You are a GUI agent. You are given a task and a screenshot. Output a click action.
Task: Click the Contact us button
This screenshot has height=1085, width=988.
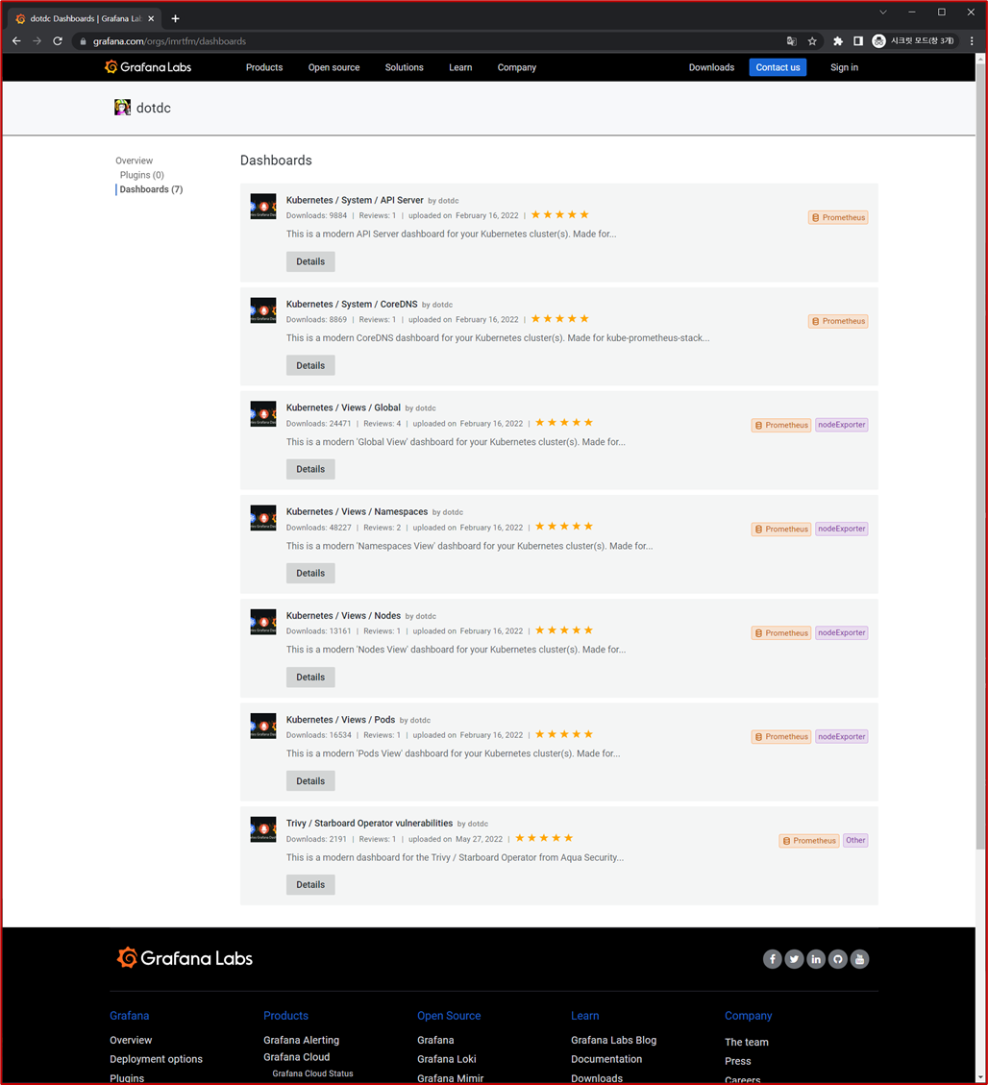[778, 67]
